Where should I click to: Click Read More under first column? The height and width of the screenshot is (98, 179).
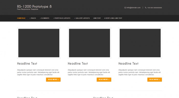(x=53, y=80)
